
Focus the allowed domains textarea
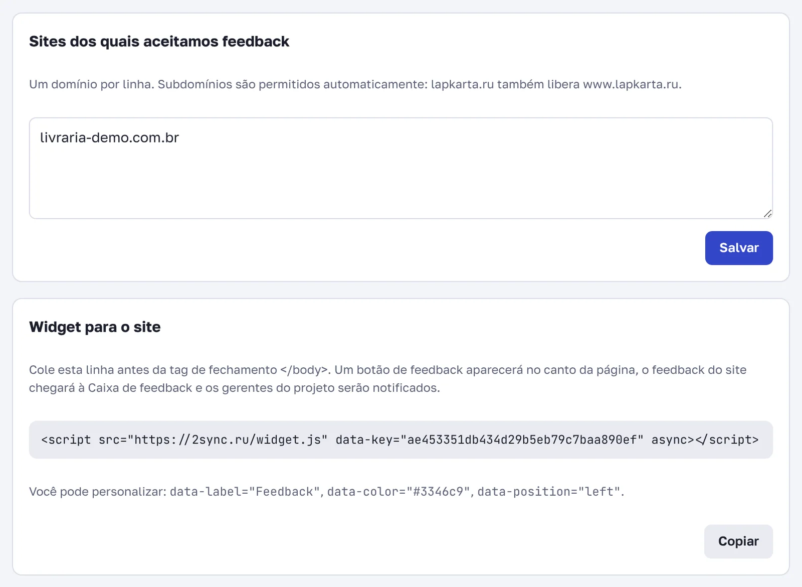(x=400, y=168)
